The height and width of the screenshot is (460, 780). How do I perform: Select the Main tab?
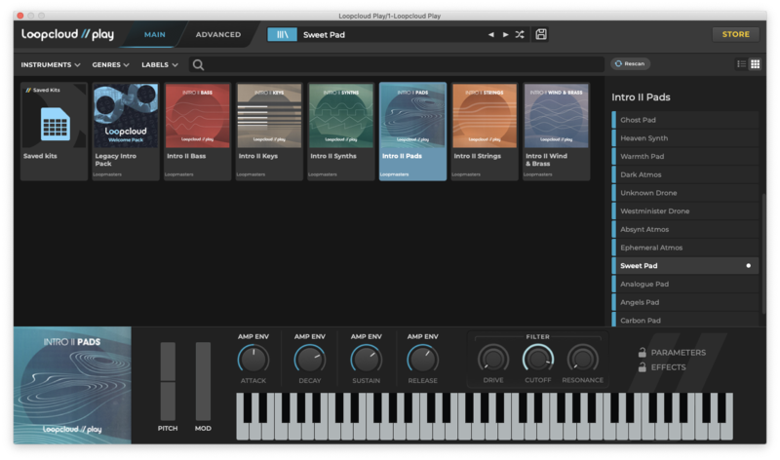pyautogui.click(x=154, y=35)
